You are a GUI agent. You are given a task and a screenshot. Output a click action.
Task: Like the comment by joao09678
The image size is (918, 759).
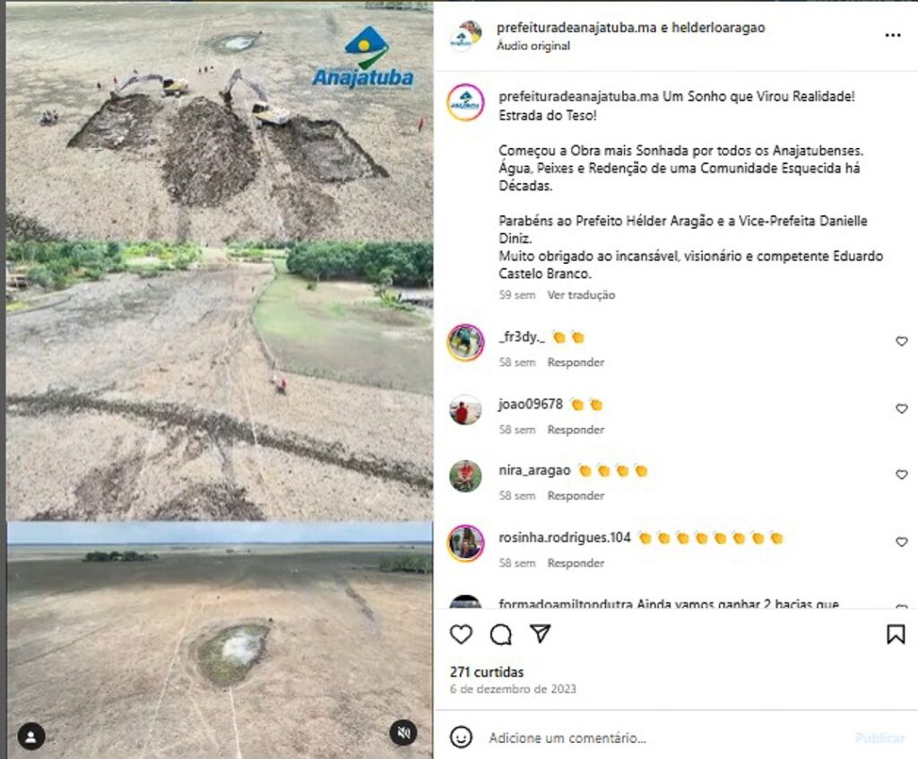(902, 408)
